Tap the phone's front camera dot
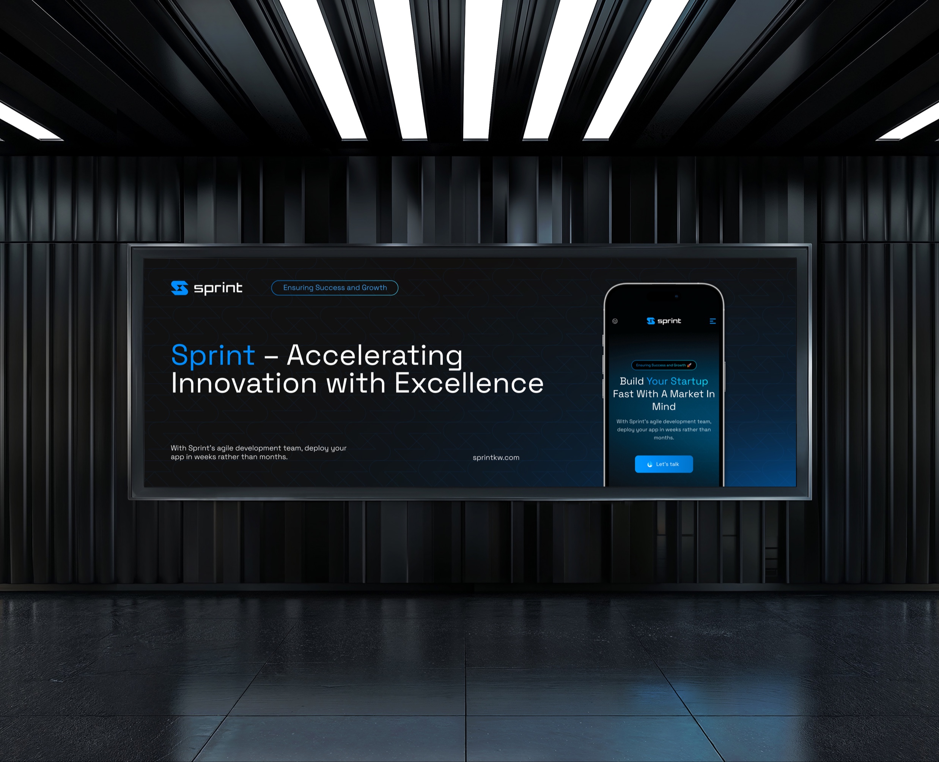The height and width of the screenshot is (762, 939). [x=676, y=296]
